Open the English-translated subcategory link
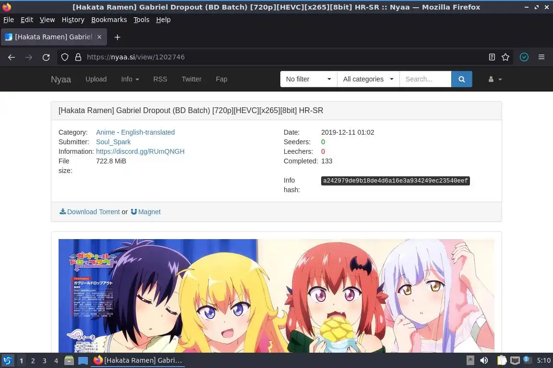The width and height of the screenshot is (553, 368). [148, 132]
